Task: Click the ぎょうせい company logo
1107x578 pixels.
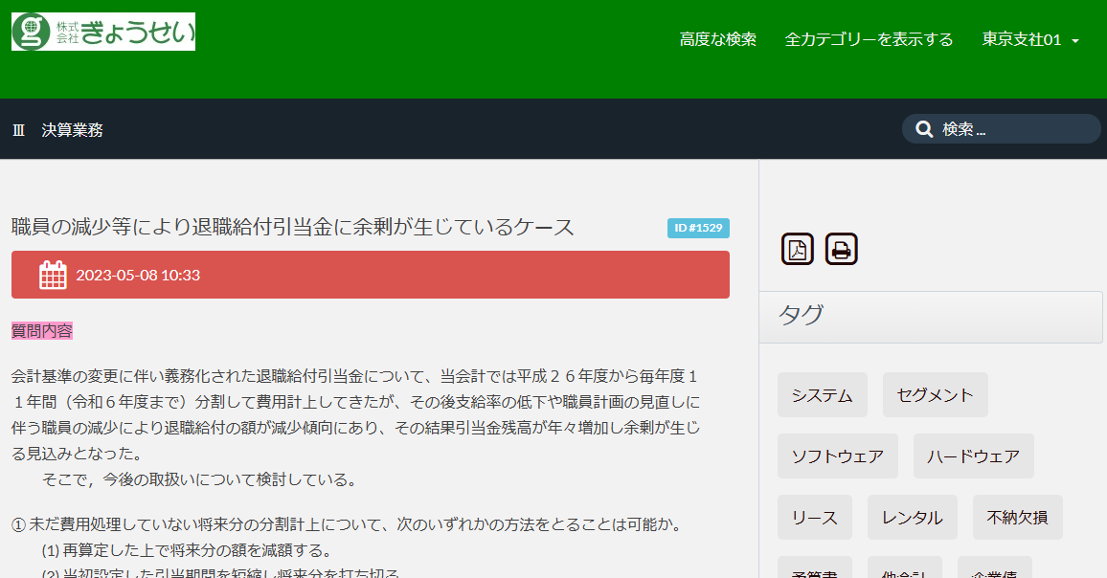Action: pos(103,32)
